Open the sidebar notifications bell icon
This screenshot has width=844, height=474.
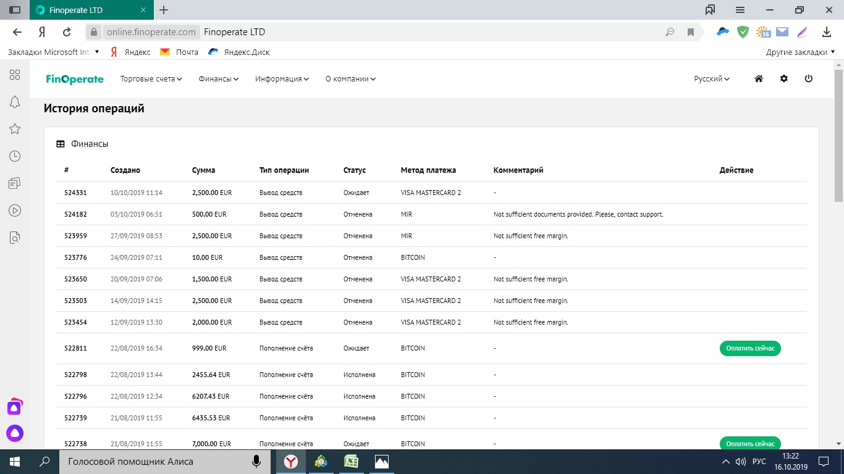click(x=15, y=102)
